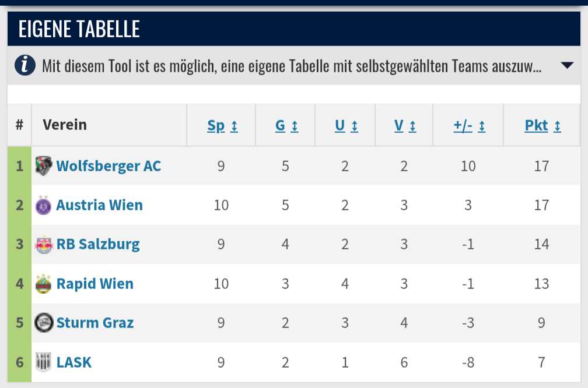
Task: Open the Wolfsberger AC team link
Action: pos(108,166)
